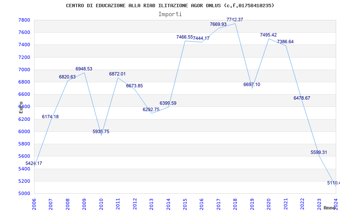The width and height of the screenshot is (340, 212).
Task: Select the 7742.37 peak data label
Action: [x=235, y=20]
